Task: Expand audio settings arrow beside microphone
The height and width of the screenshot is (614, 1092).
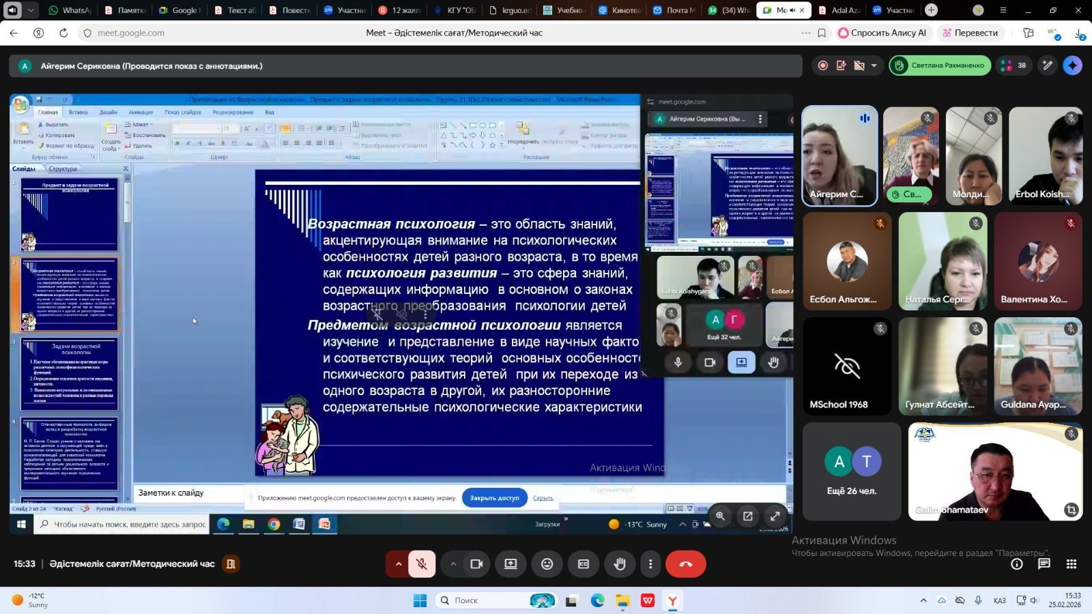Action: tap(398, 564)
